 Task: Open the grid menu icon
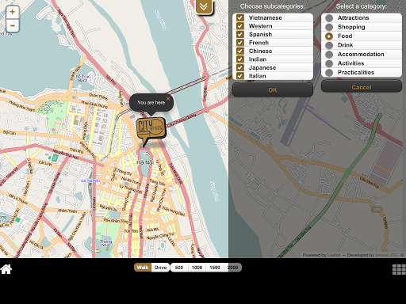(399, 269)
